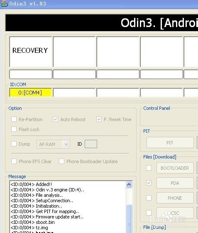Select the yellow 0:[COM4] port box
The image size is (198, 233).
31,92
